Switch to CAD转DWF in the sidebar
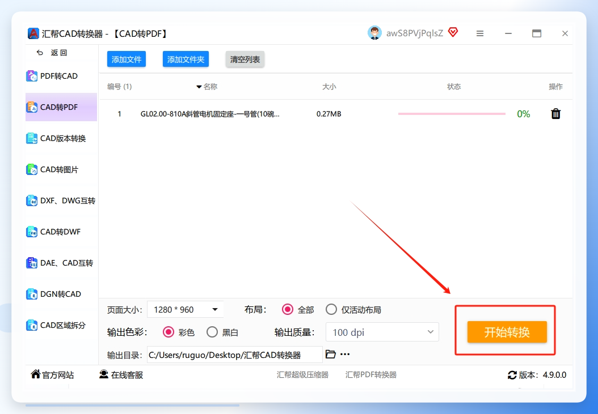 (x=61, y=232)
